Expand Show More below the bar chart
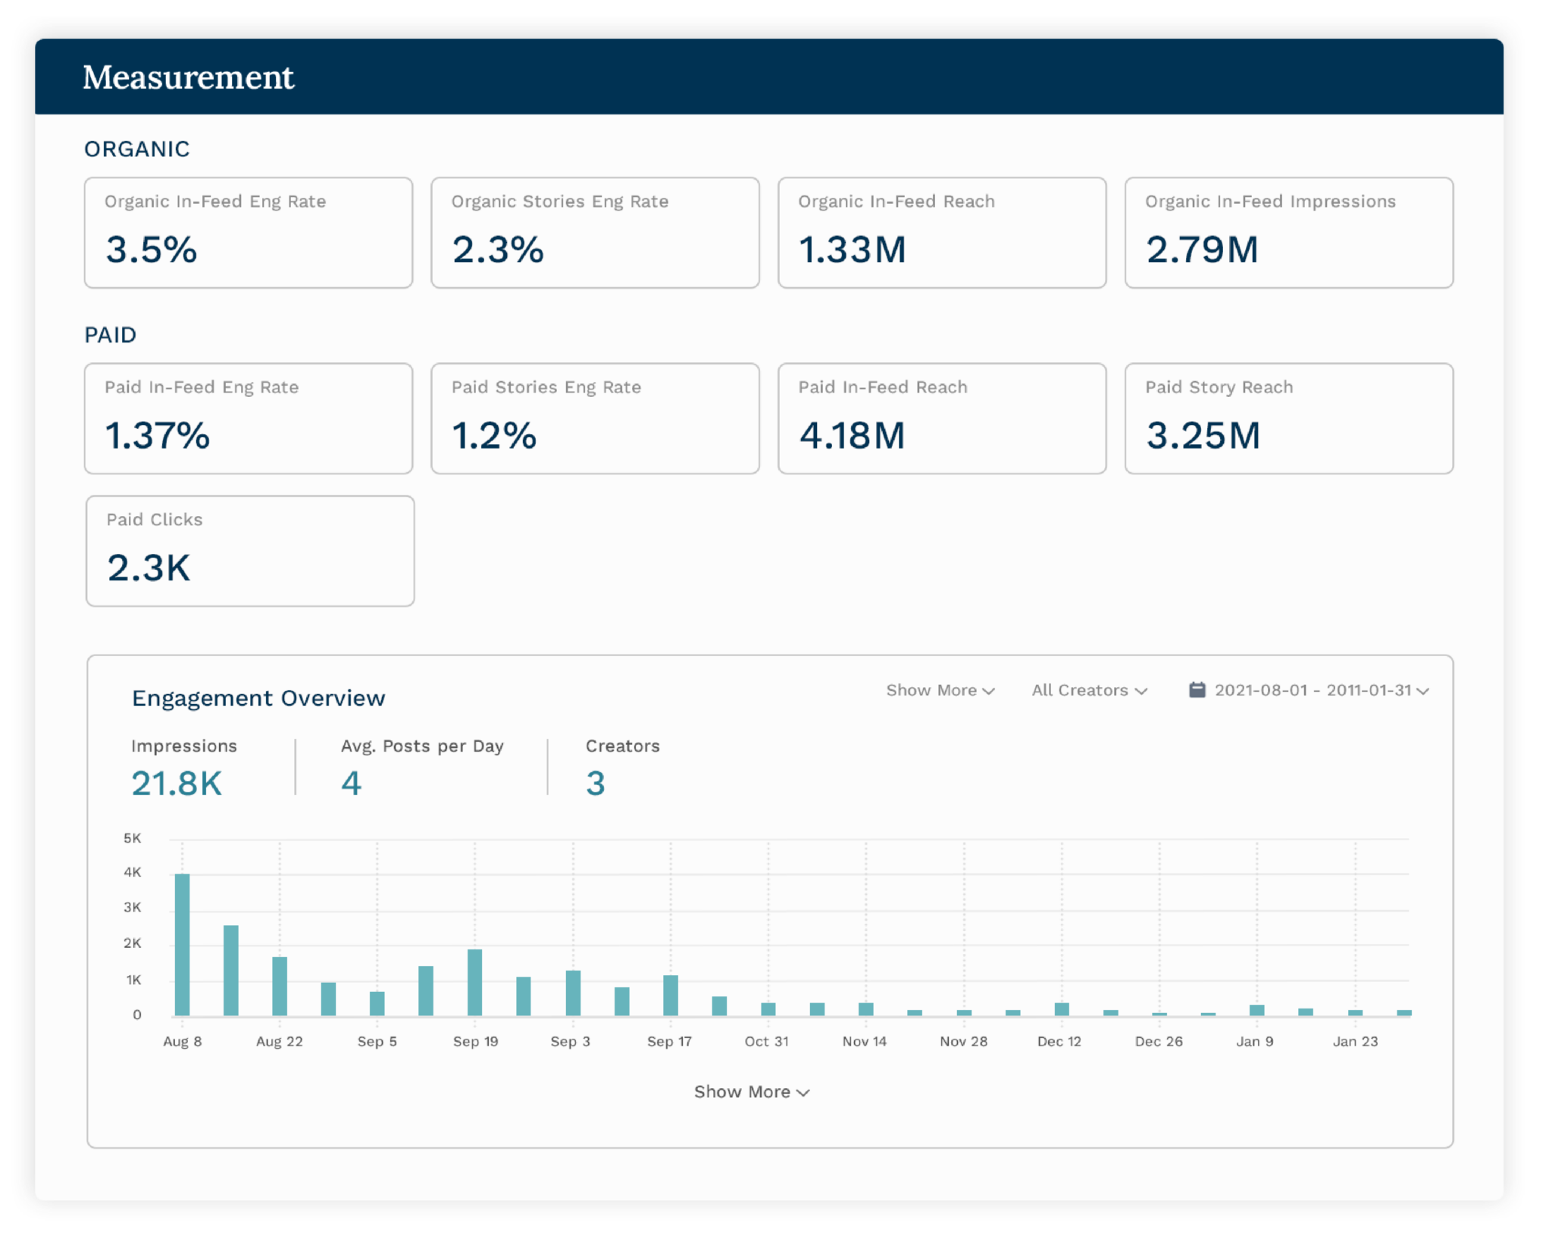The image size is (1552, 1254). (x=753, y=1091)
